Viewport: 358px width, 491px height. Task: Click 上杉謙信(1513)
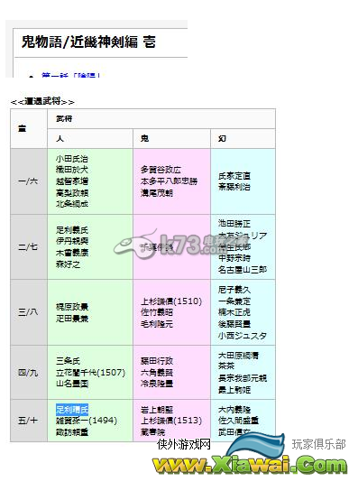pyautogui.click(x=171, y=421)
